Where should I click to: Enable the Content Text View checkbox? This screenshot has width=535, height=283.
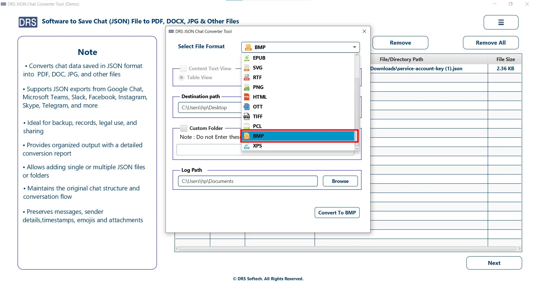point(183,69)
